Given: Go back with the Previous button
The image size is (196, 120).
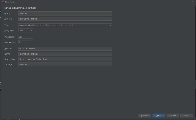Looking at the screenshot, I should [145, 115].
